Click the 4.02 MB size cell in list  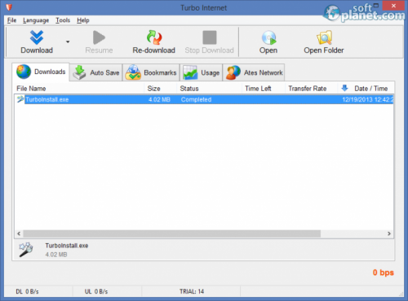[x=159, y=99]
